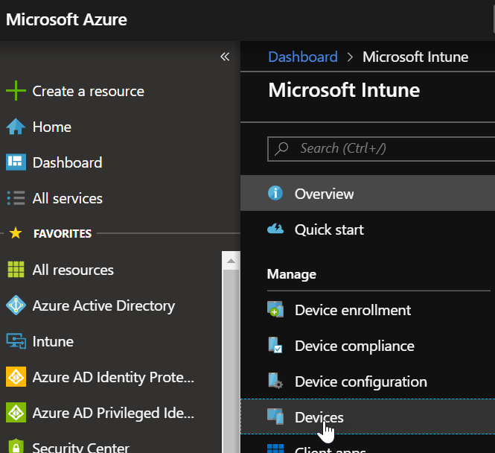Click the Intune monitor icon in favorites
Screen dimensions: 495x453
coord(16,341)
